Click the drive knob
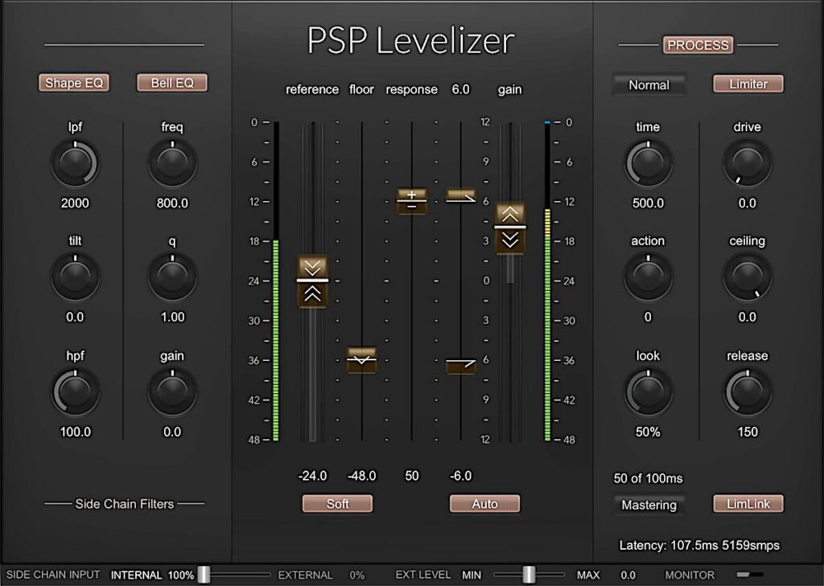Viewport: 824px width, 586px height. pyautogui.click(x=748, y=164)
